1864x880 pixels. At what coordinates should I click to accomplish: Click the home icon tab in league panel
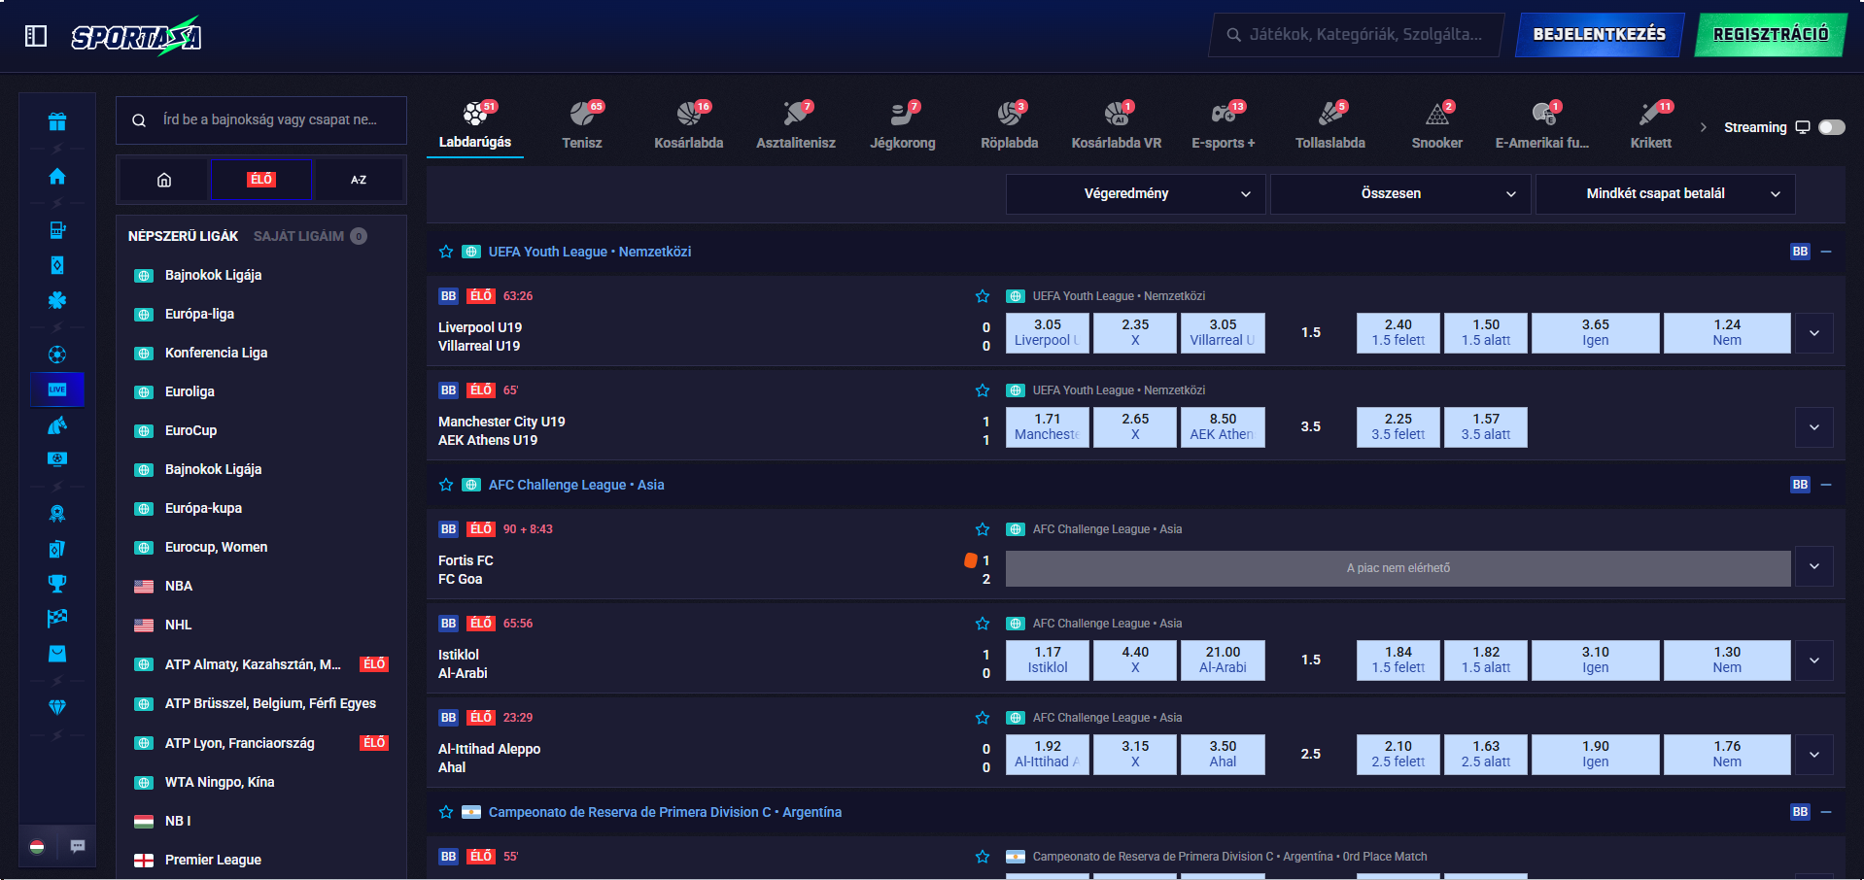(x=164, y=180)
